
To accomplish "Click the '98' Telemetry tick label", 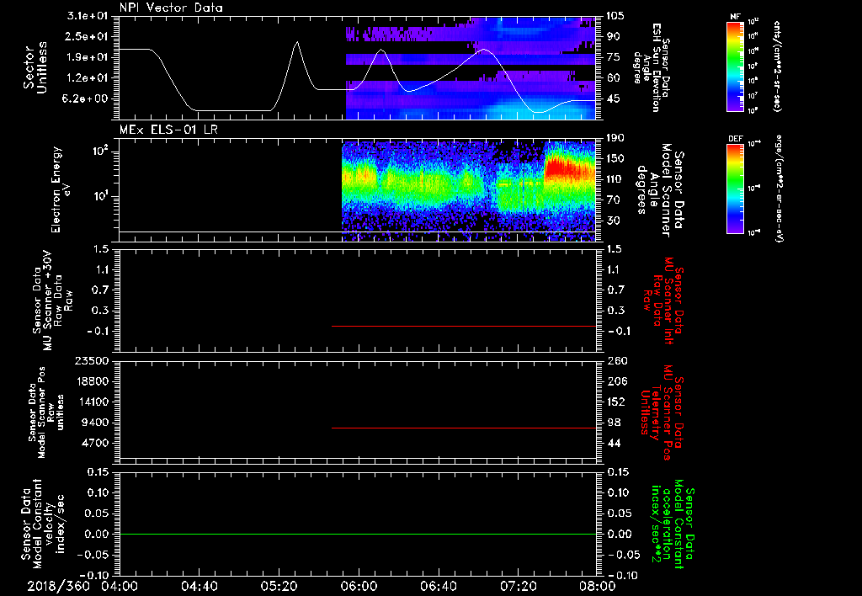I will tap(614, 423).
